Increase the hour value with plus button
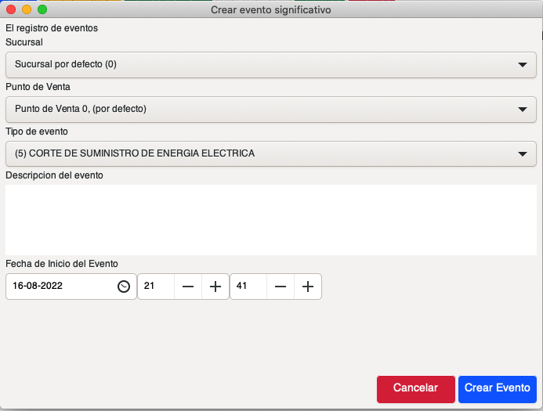The height and width of the screenshot is (411, 543). pos(215,287)
